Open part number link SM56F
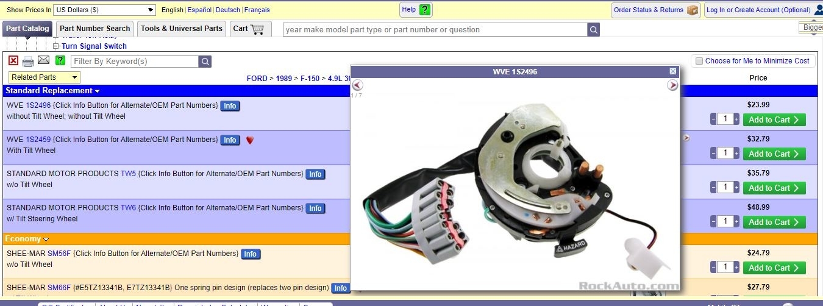This screenshot has width=823, height=306. pos(59,254)
